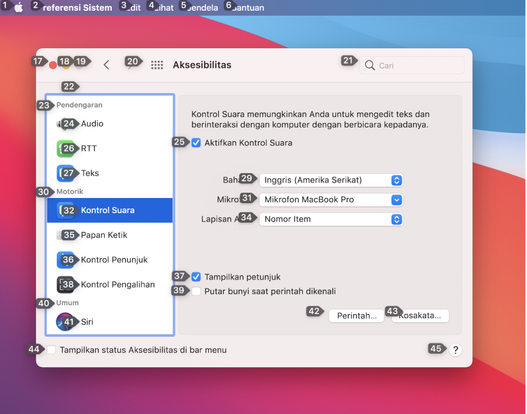The image size is (527, 414).
Task: Click the Motorik section header
Action: point(69,192)
